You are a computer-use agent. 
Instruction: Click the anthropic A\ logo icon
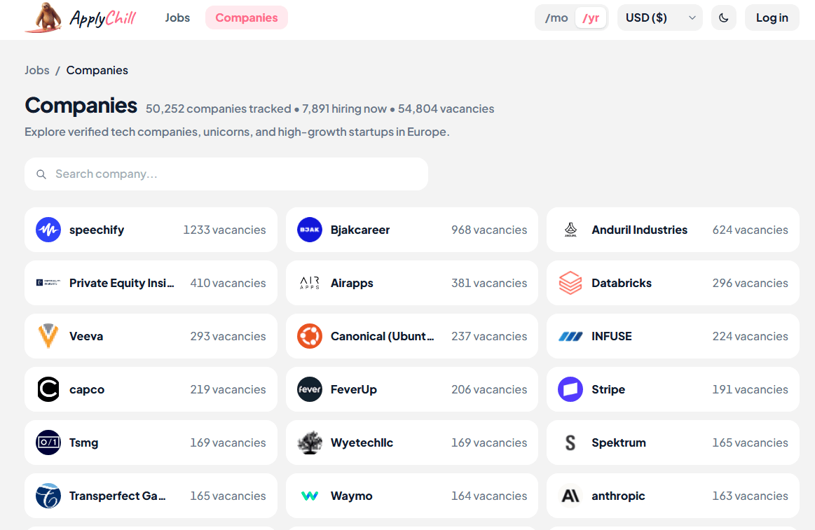coord(570,496)
